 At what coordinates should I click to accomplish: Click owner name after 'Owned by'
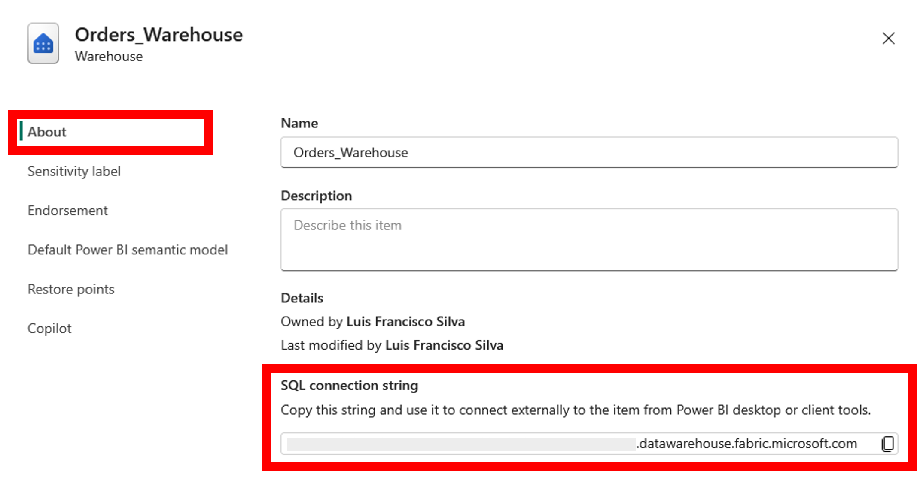tap(405, 321)
